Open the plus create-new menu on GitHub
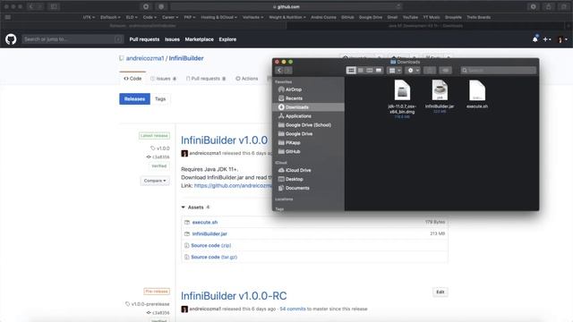This screenshot has height=322, width=573. tap(547, 39)
